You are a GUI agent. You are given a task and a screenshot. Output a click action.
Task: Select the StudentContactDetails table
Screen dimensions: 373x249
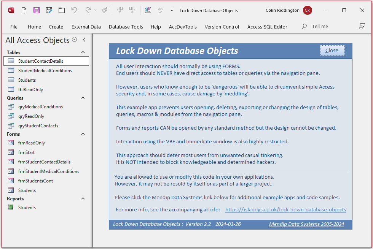tap(46, 61)
